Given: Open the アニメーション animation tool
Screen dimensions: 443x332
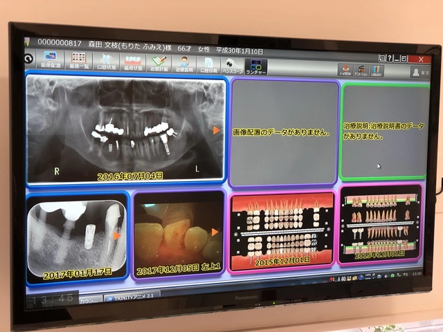Looking at the screenshot, I should [x=361, y=71].
